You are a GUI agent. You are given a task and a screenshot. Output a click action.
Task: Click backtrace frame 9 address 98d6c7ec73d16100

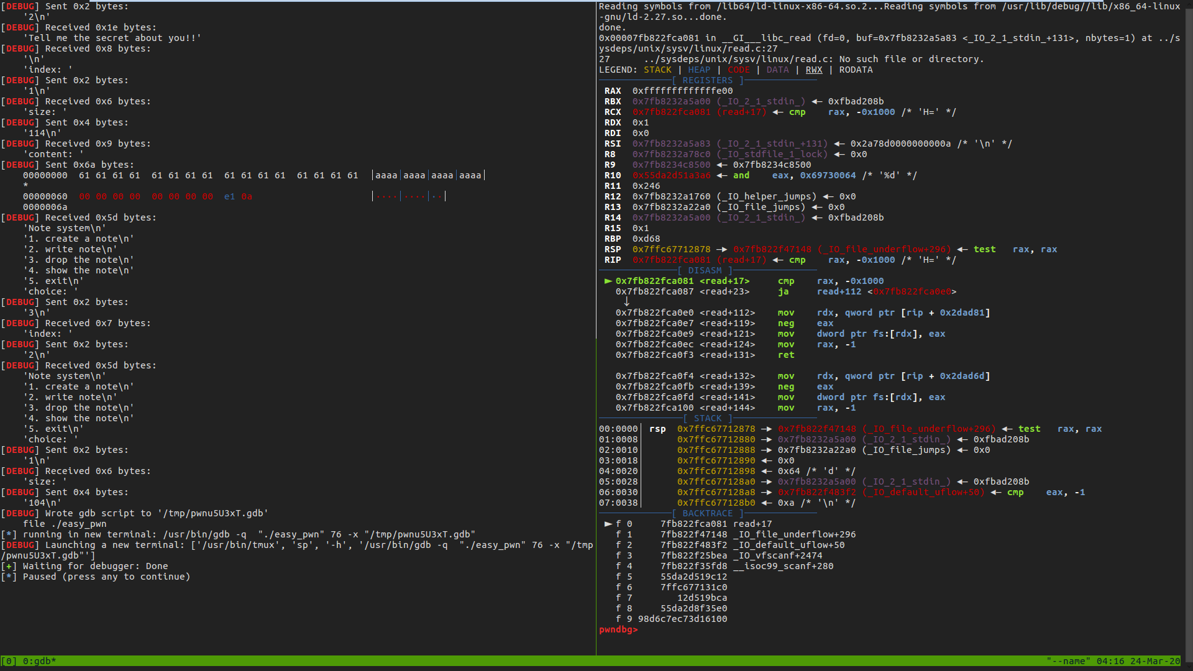click(682, 619)
